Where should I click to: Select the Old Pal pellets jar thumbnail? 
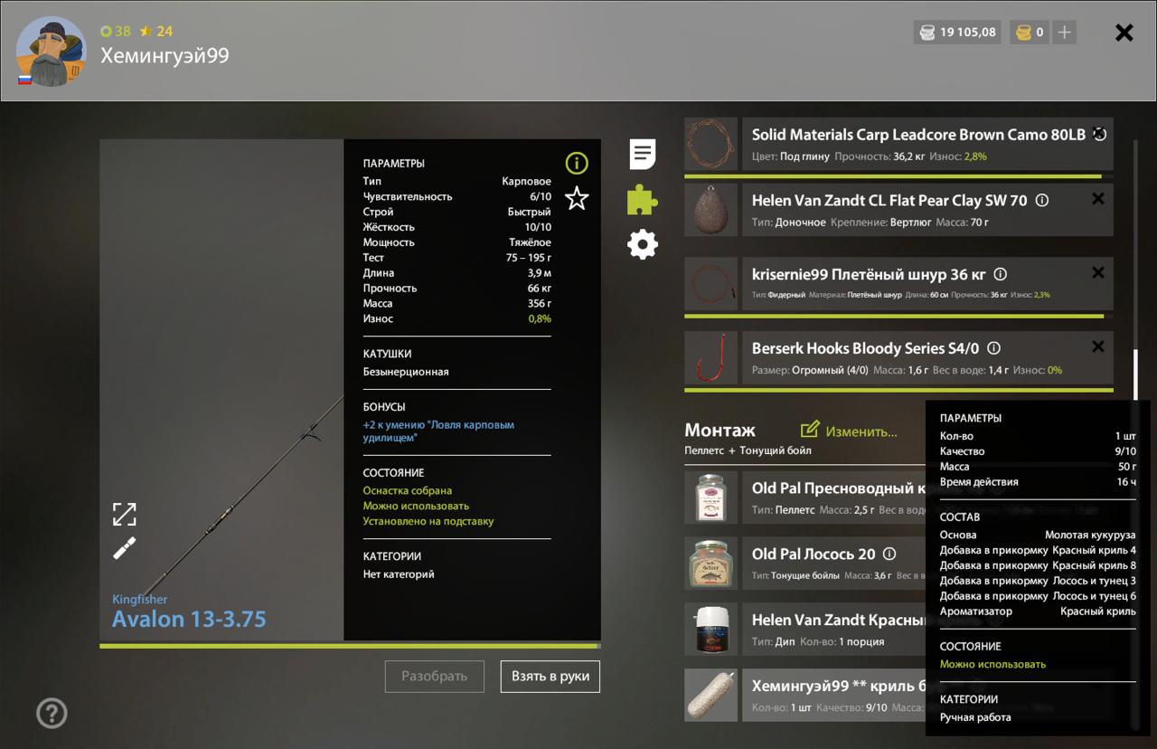(x=711, y=498)
